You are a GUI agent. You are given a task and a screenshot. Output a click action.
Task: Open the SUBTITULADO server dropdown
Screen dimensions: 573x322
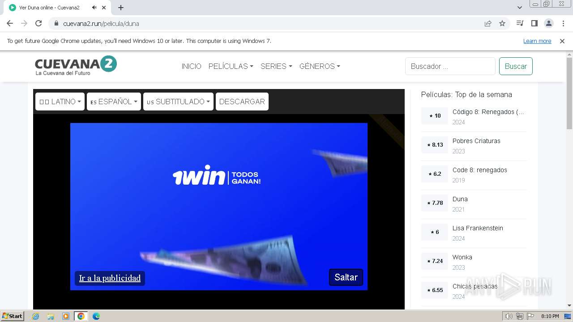click(178, 102)
